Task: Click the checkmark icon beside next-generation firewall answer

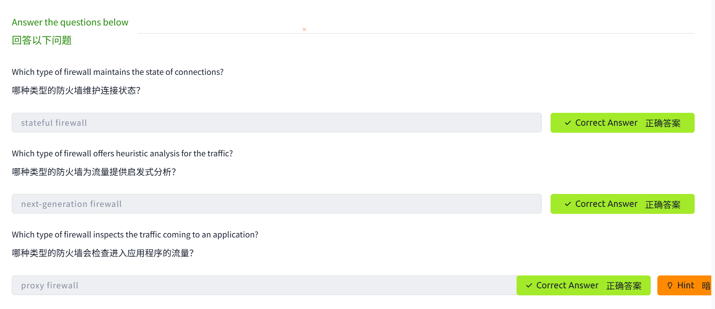Action: pyautogui.click(x=568, y=204)
